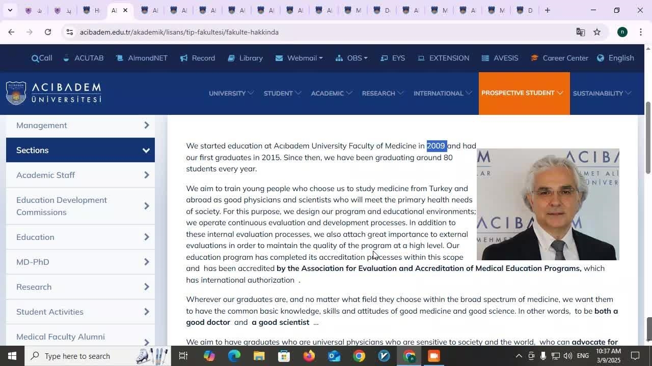Click the Acıbadem University logo
652x366 pixels.
point(53,93)
